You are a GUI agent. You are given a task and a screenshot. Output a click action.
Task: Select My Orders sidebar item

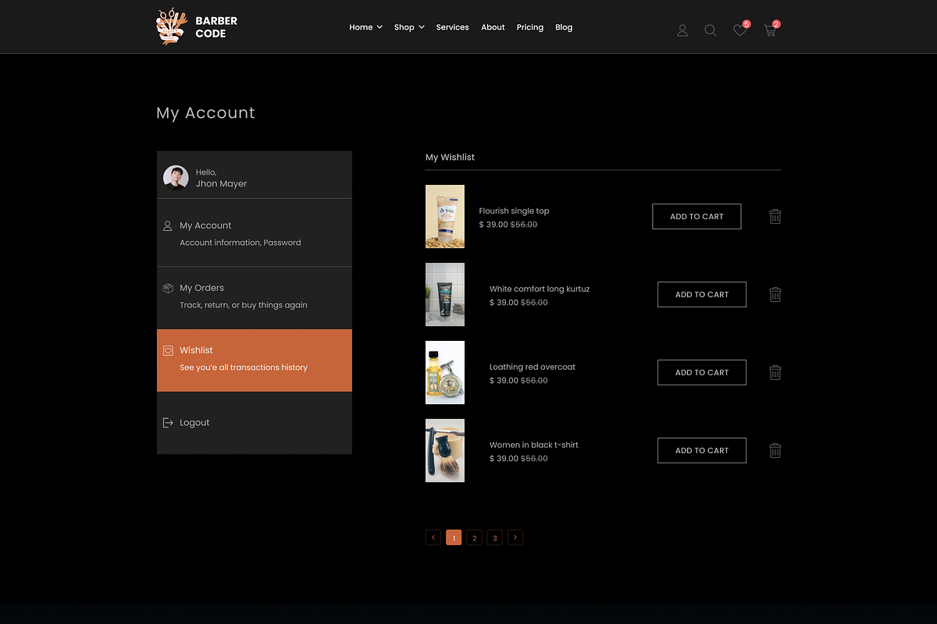tap(255, 298)
